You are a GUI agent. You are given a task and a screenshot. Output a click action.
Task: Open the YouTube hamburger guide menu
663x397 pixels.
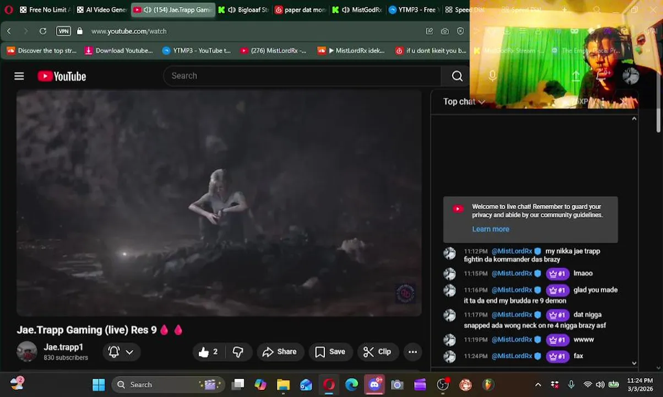19,76
